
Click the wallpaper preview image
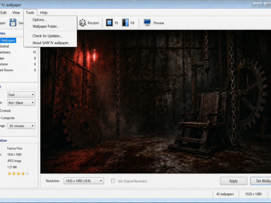155,101
